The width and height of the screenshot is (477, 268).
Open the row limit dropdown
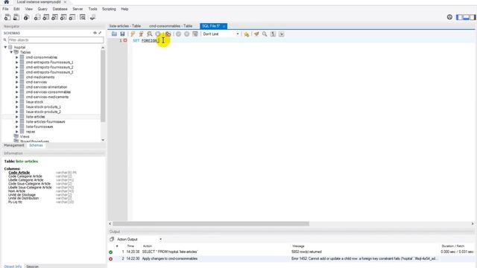coord(221,34)
